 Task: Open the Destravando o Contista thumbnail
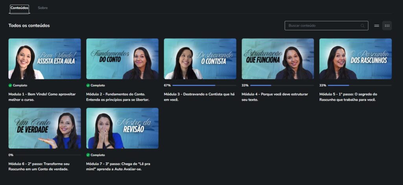pos(200,59)
